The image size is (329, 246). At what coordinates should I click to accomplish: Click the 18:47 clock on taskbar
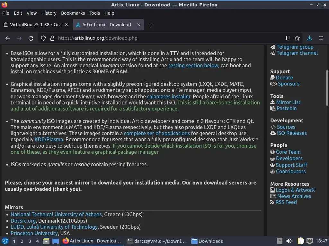point(321,241)
